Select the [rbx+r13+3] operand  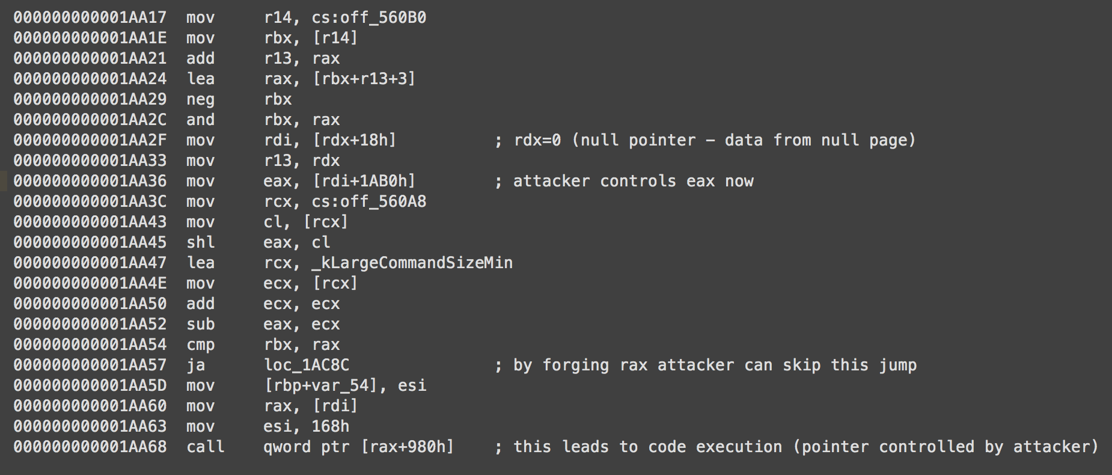point(364,79)
